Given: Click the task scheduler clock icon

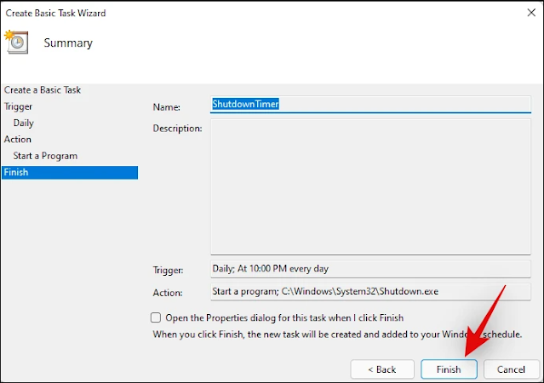Looking at the screenshot, I should coord(16,42).
